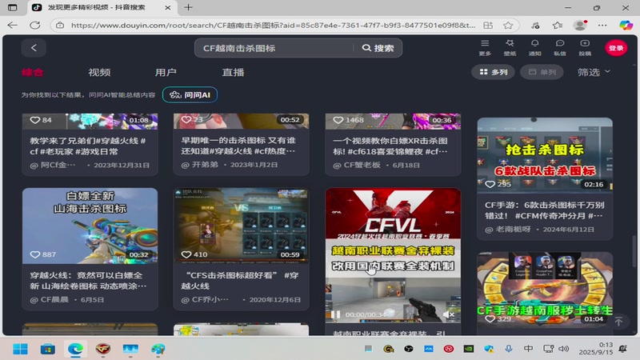Viewport: 640px width, 360px height.
Task: Open the taskbar clock showing 0:13
Action: (595, 349)
